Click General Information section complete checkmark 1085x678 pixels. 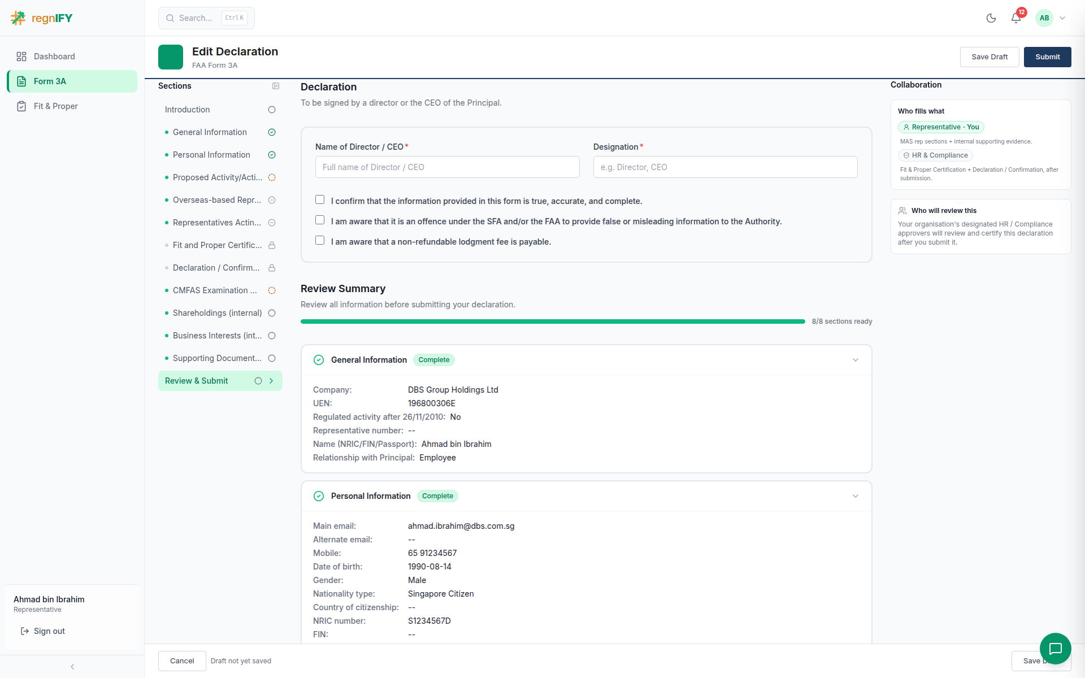click(272, 132)
